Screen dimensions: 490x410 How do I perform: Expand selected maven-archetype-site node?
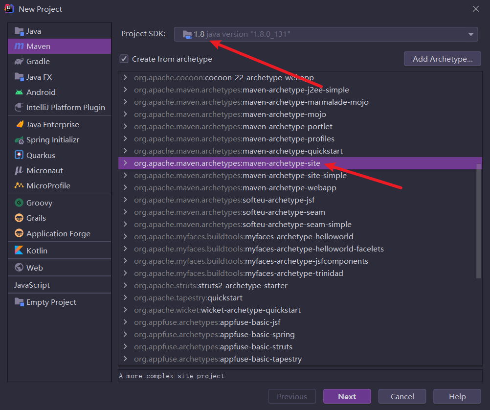click(x=125, y=163)
